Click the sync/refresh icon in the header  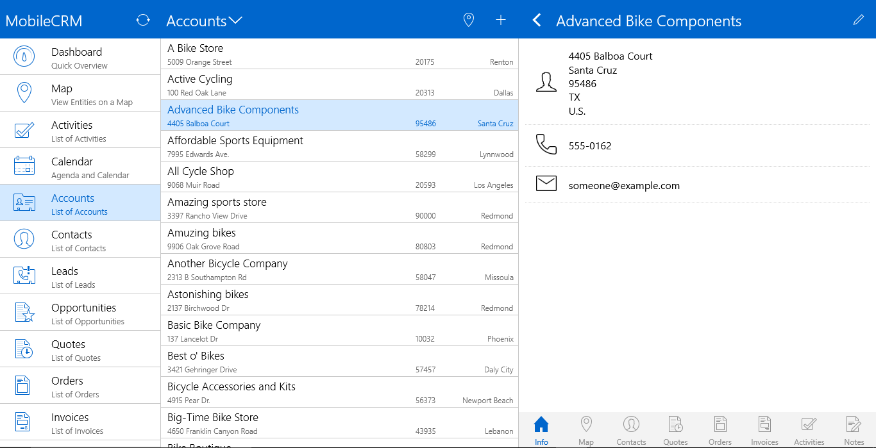click(x=142, y=20)
